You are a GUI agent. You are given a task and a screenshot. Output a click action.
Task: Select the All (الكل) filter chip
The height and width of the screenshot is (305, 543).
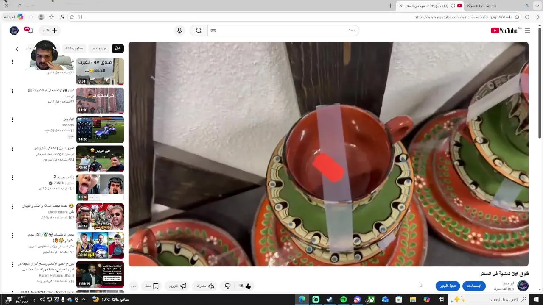click(x=118, y=48)
